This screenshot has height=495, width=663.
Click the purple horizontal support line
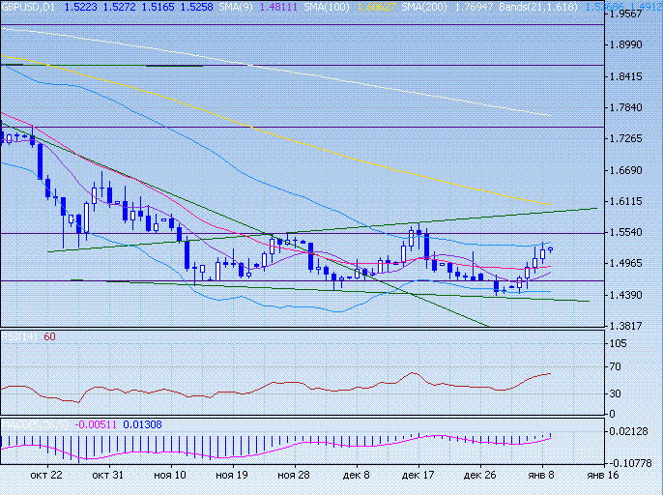(x=290, y=280)
